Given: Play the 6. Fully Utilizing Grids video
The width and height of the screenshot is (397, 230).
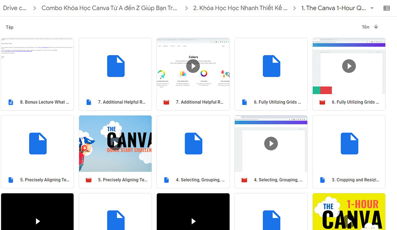Looking at the screenshot, I should pyautogui.click(x=349, y=66).
